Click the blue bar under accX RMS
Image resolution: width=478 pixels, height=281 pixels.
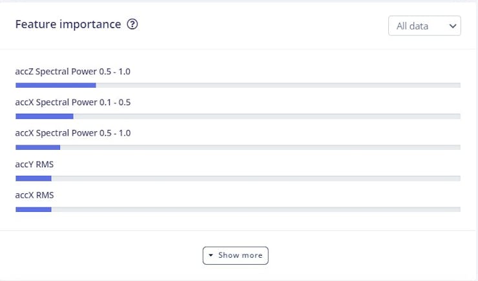33,209
